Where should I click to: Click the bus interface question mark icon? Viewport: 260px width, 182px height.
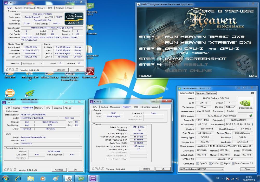click(x=252, y=124)
